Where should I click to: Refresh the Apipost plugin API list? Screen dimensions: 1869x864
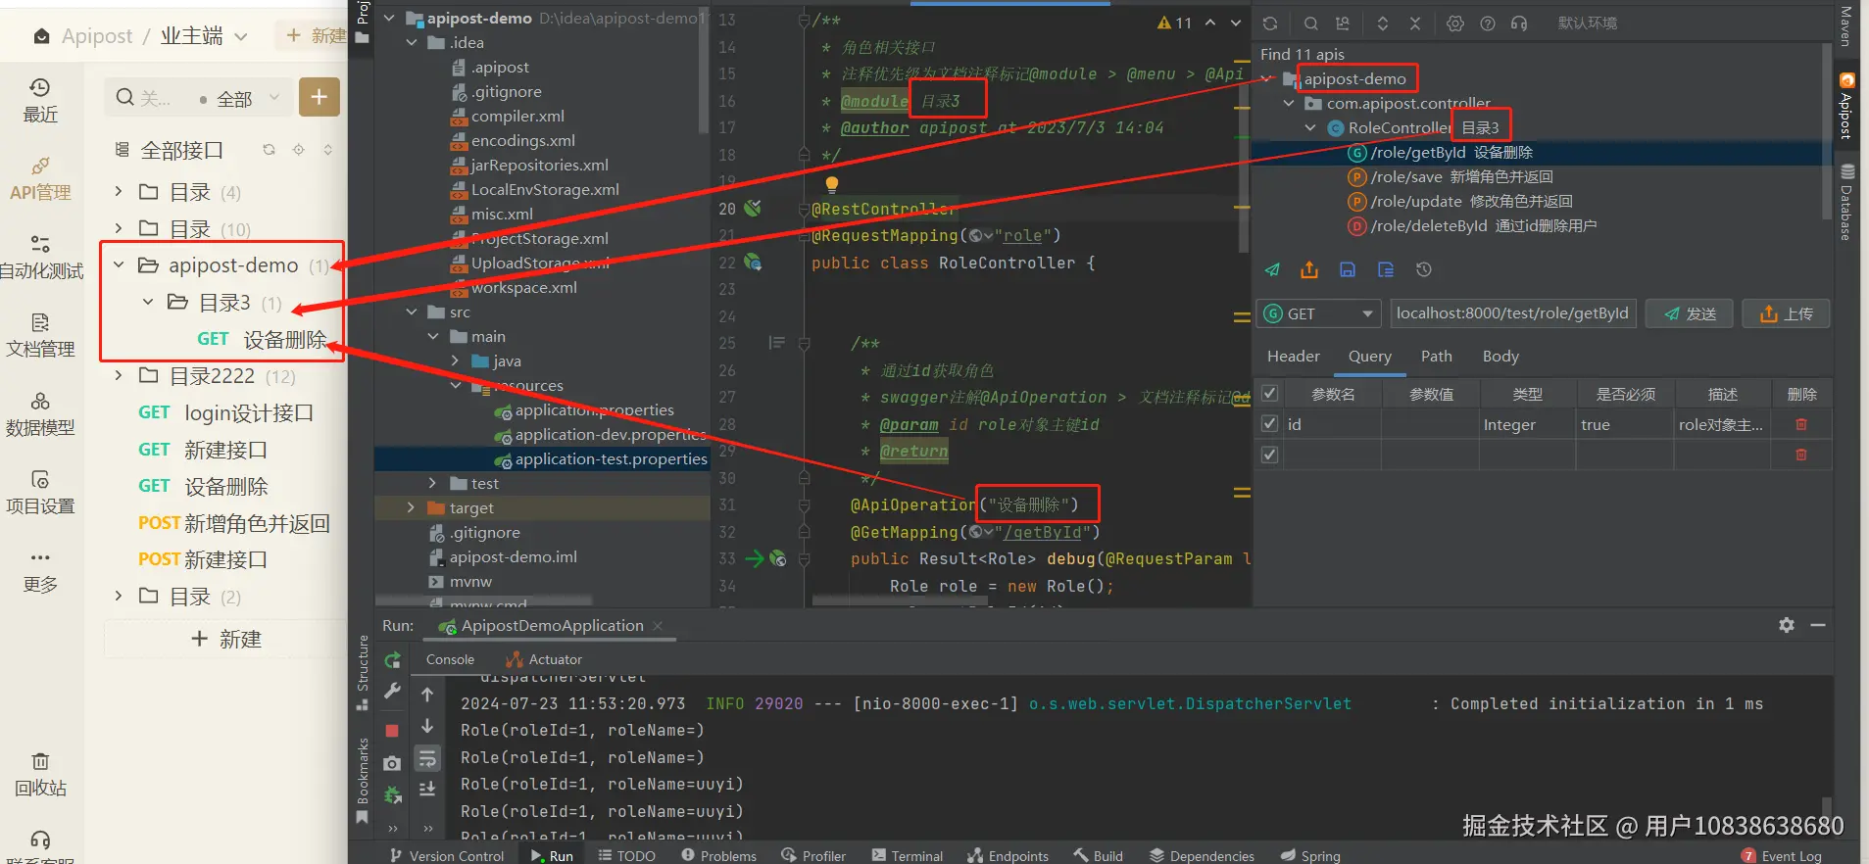(1270, 24)
